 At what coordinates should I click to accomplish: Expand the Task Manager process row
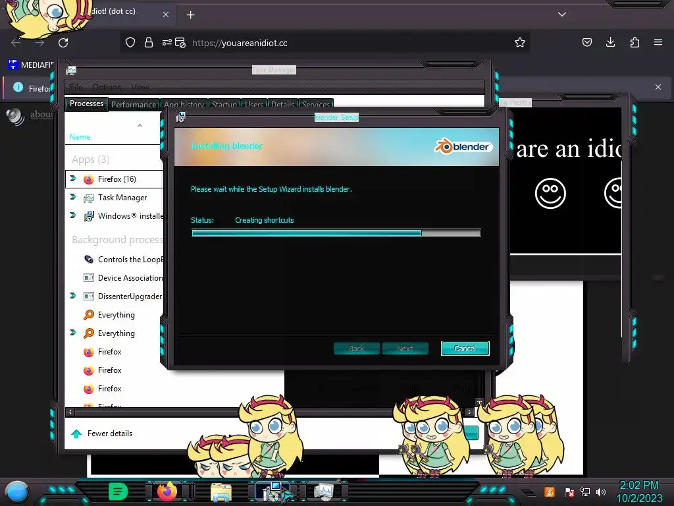pos(73,197)
